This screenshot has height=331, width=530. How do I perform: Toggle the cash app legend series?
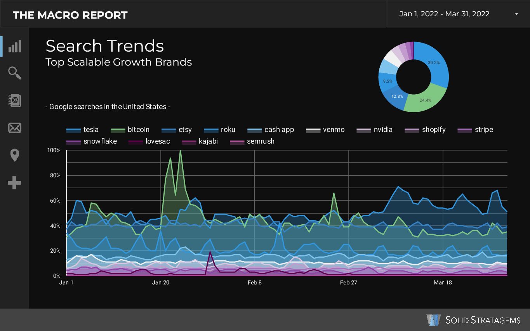pyautogui.click(x=271, y=130)
